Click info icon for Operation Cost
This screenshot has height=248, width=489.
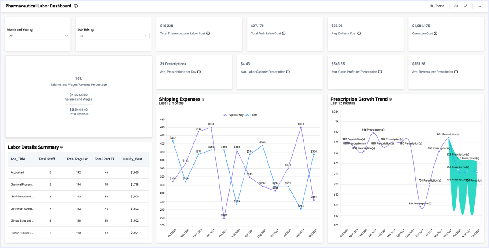coord(436,33)
